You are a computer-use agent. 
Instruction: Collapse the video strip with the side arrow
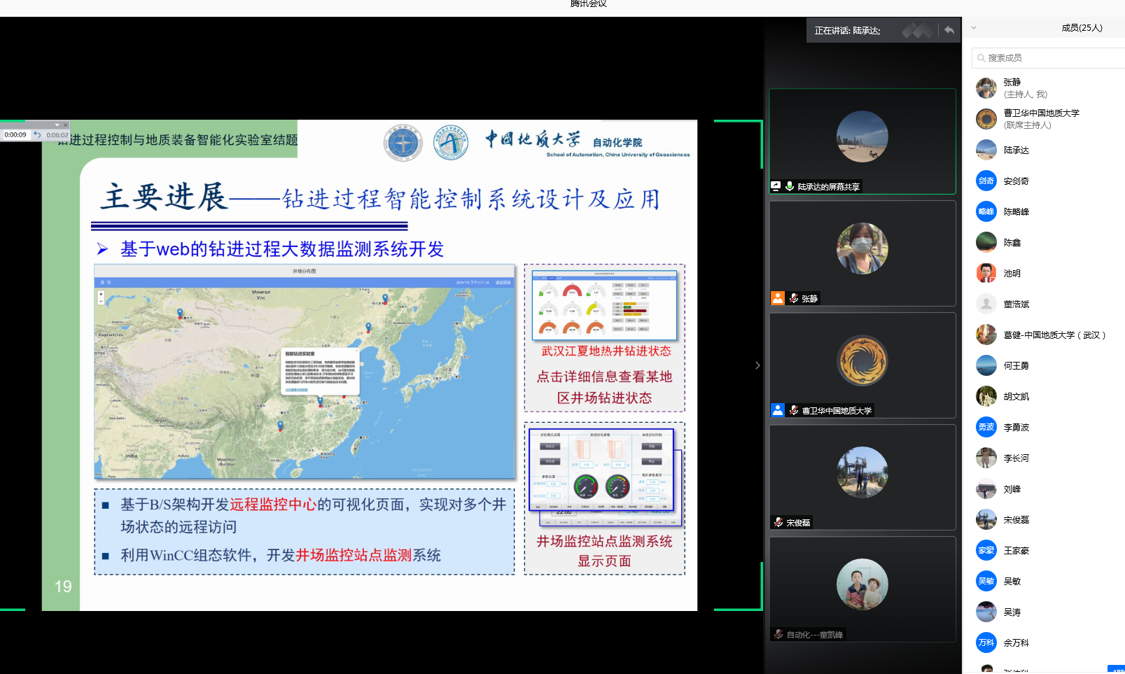pos(757,365)
